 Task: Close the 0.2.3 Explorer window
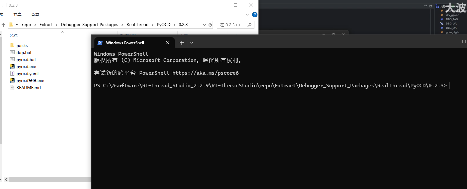point(251,5)
